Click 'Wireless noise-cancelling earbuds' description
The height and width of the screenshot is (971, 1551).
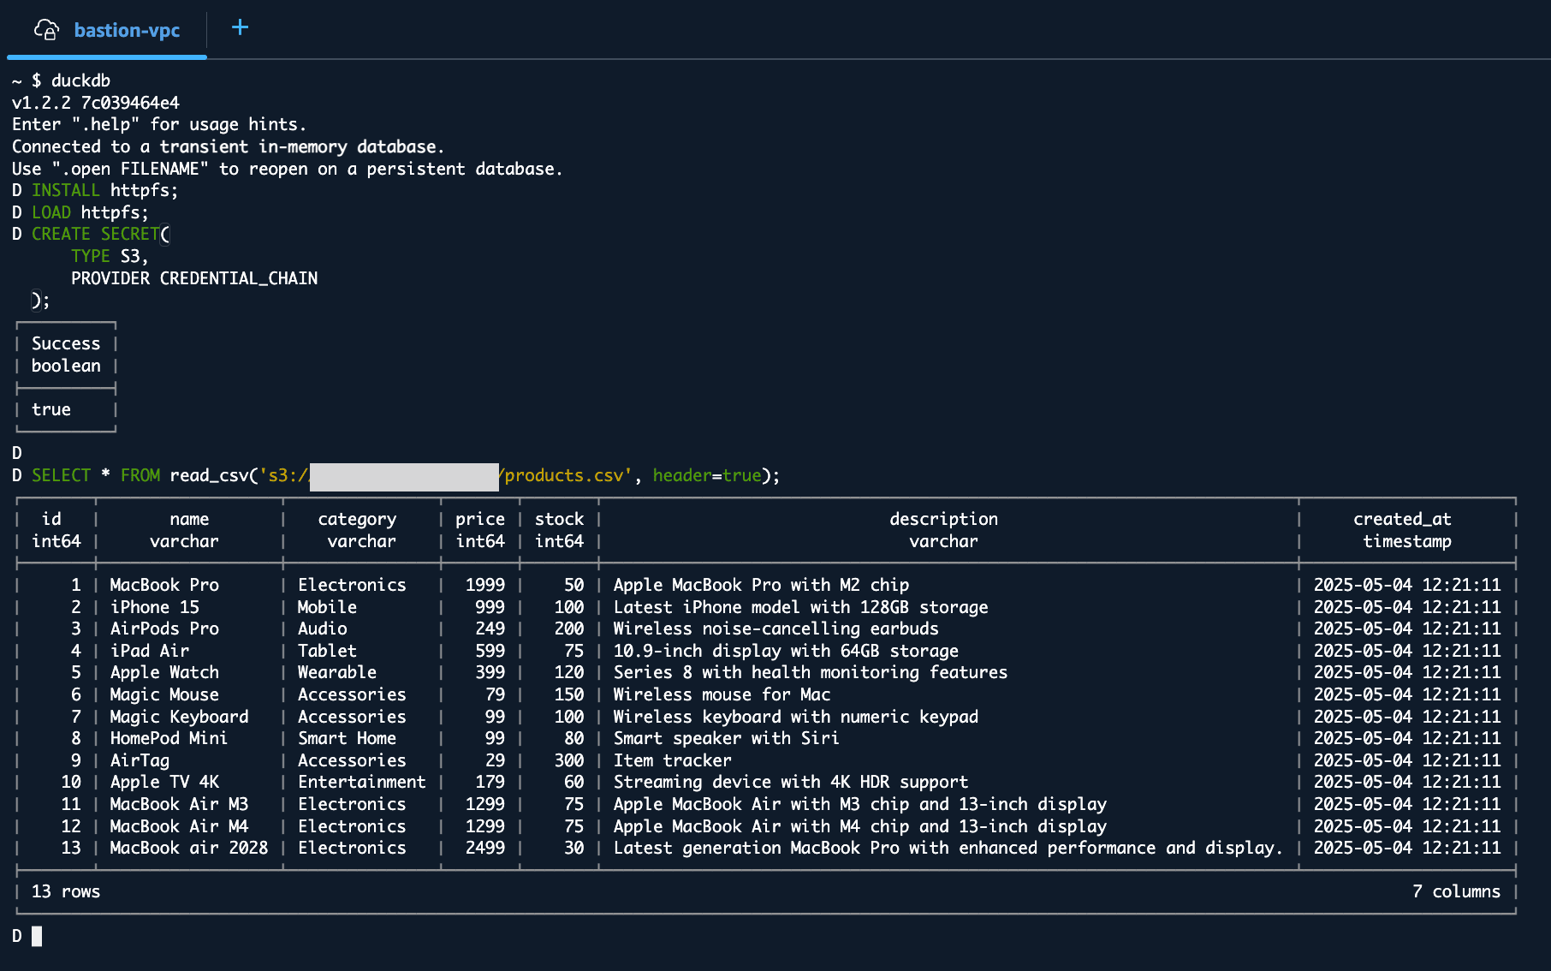(775, 628)
